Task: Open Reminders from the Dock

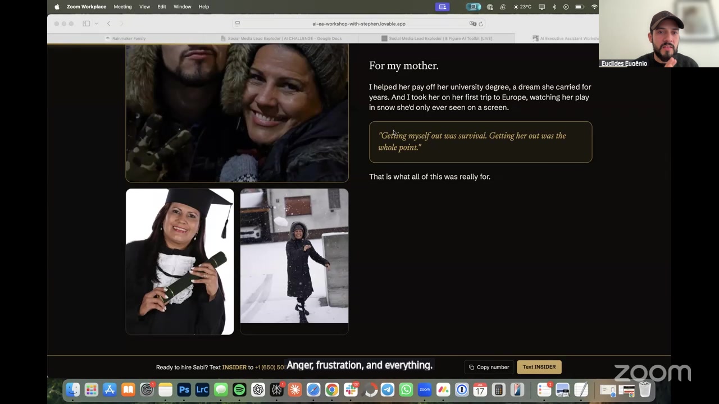Action: pyautogui.click(x=544, y=389)
